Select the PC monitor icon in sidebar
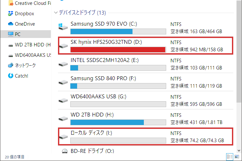This screenshot has height=161, width=242. 10,34
